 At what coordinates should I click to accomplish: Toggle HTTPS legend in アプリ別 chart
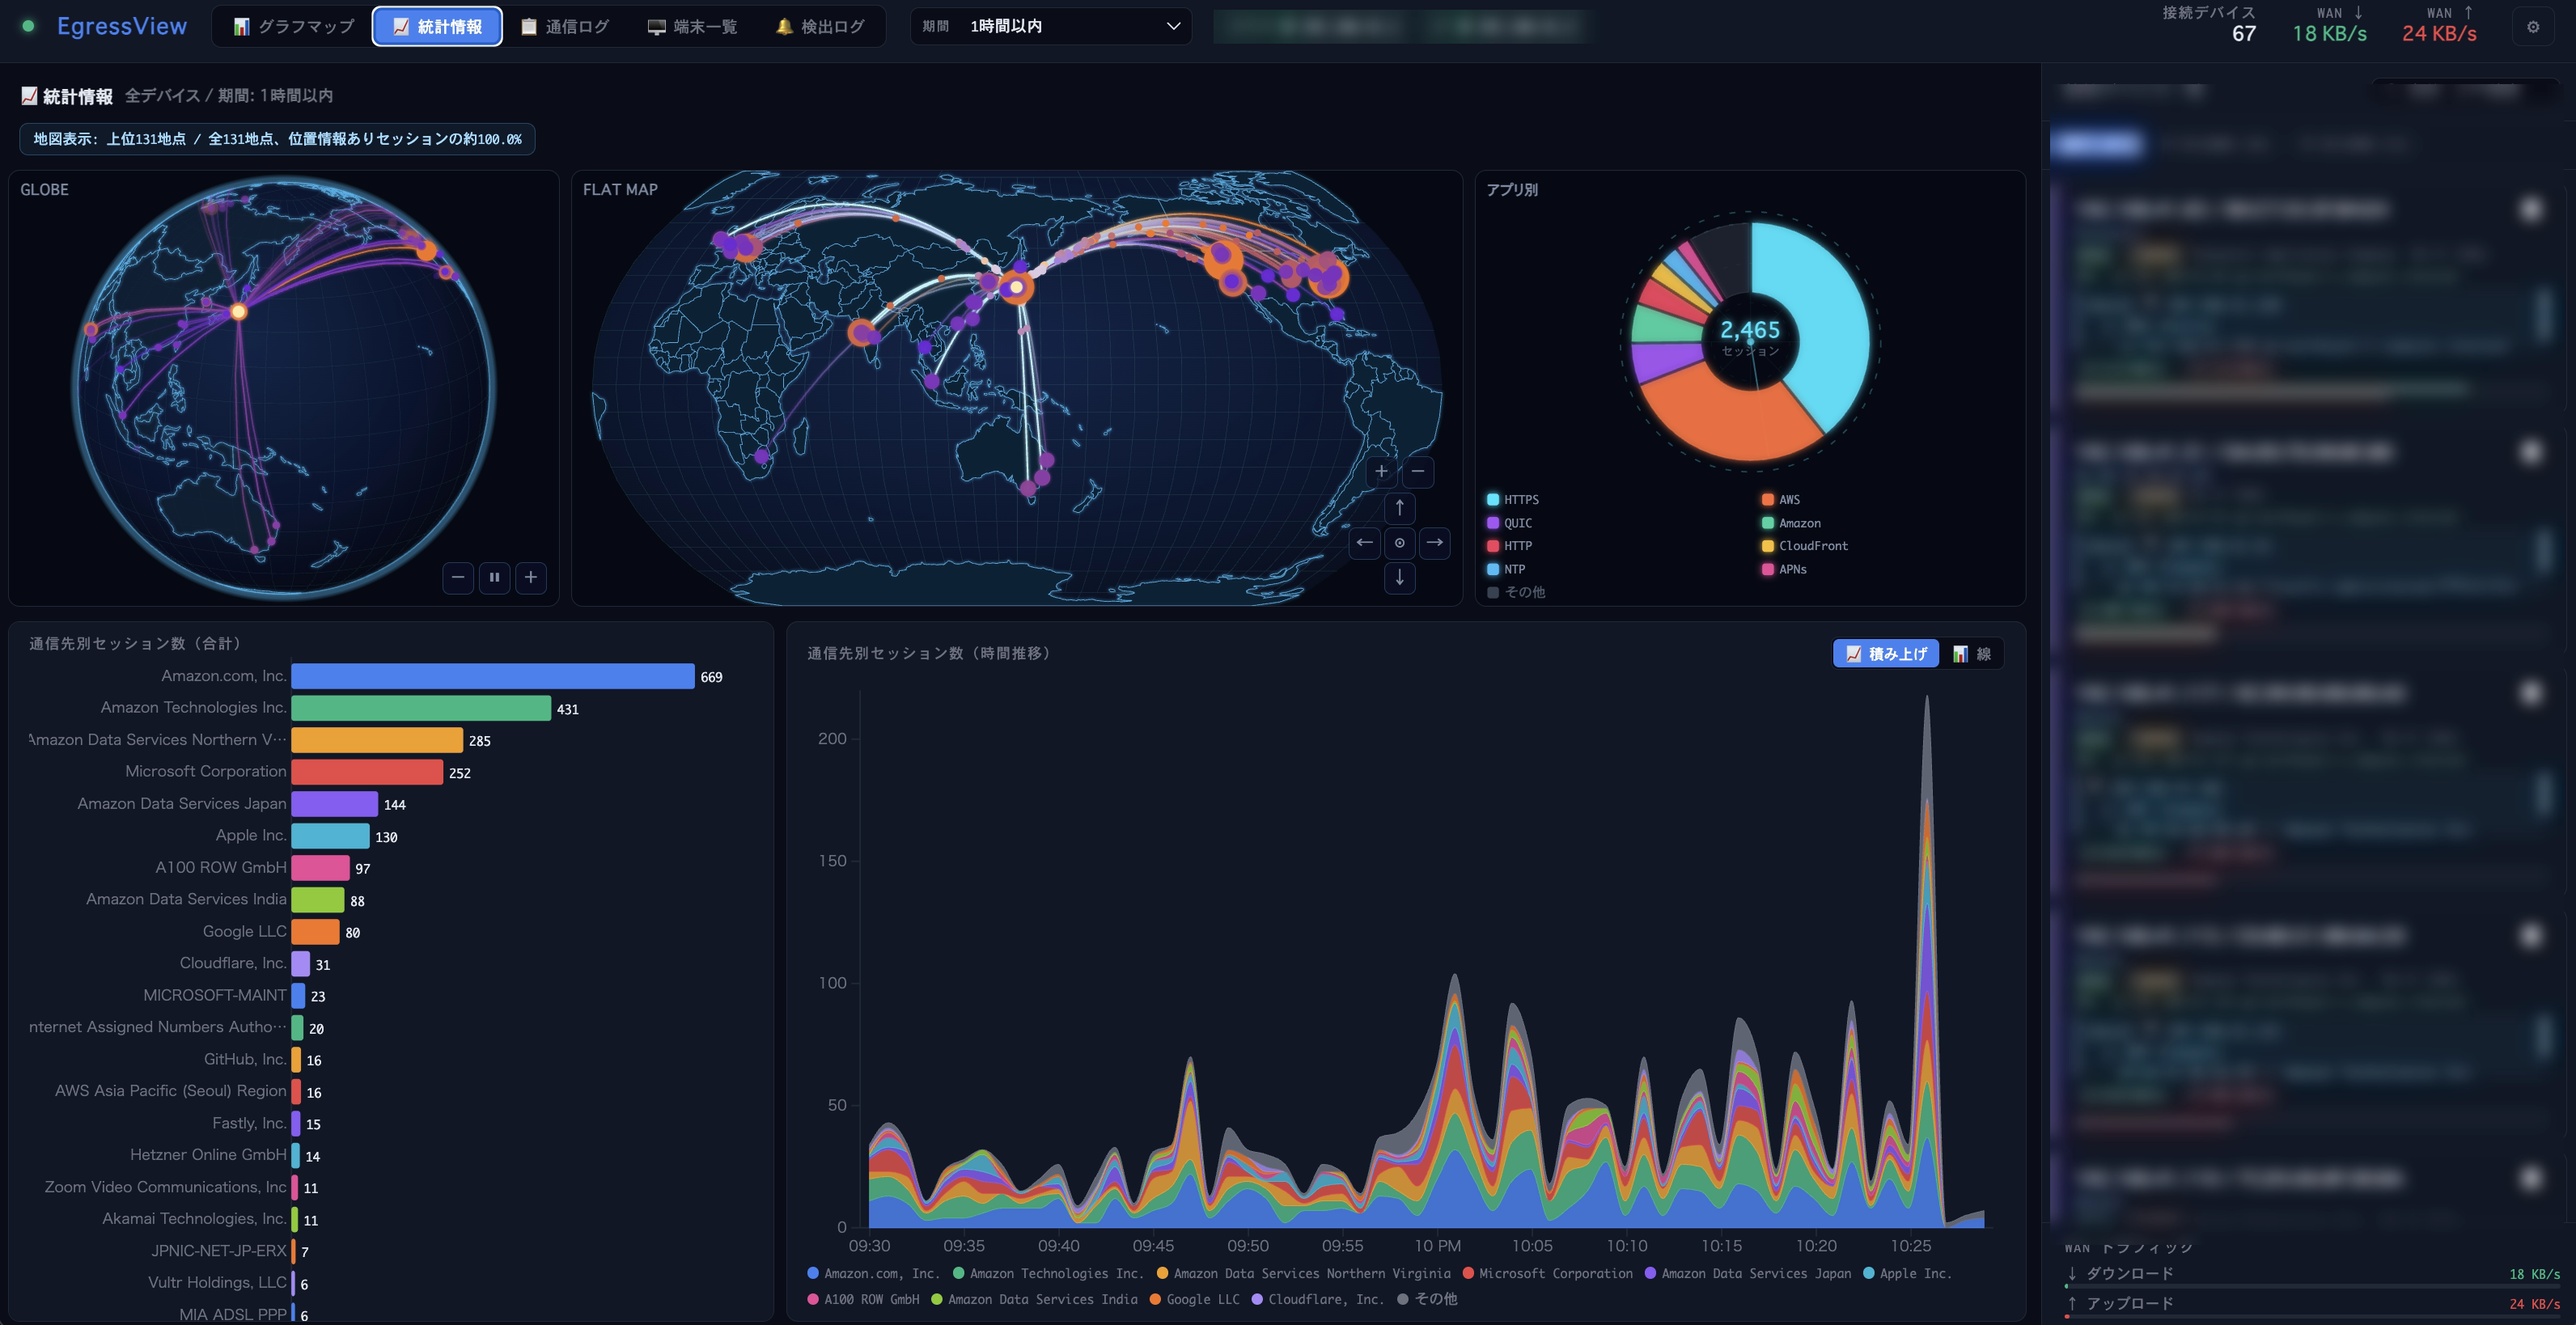coord(1512,500)
